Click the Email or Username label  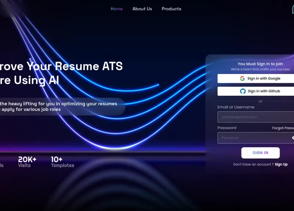(x=236, y=107)
